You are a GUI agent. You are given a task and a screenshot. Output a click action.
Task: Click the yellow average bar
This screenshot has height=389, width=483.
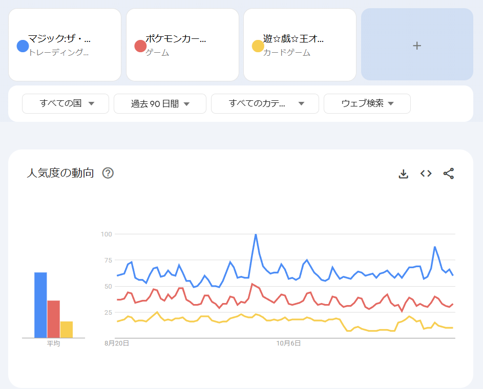pyautogui.click(x=66, y=329)
